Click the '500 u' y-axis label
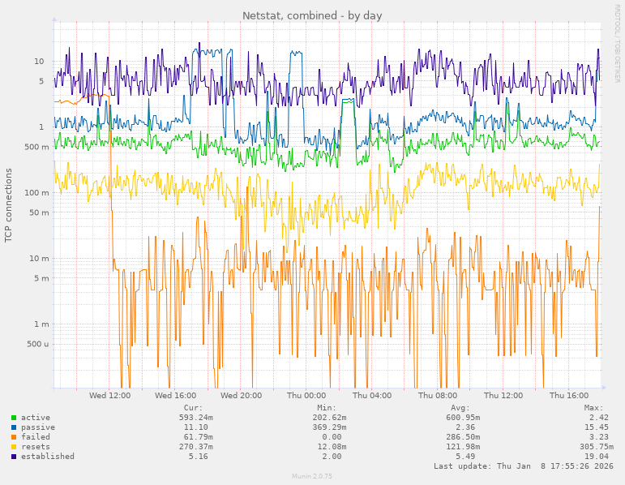 38,344
